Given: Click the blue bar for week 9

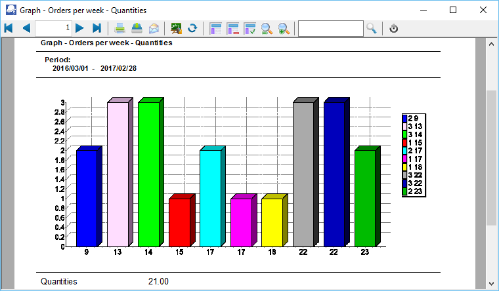Looking at the screenshot, I should pyautogui.click(x=87, y=198).
